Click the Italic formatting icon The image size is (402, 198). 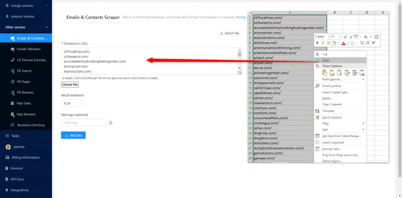[x=323, y=43]
